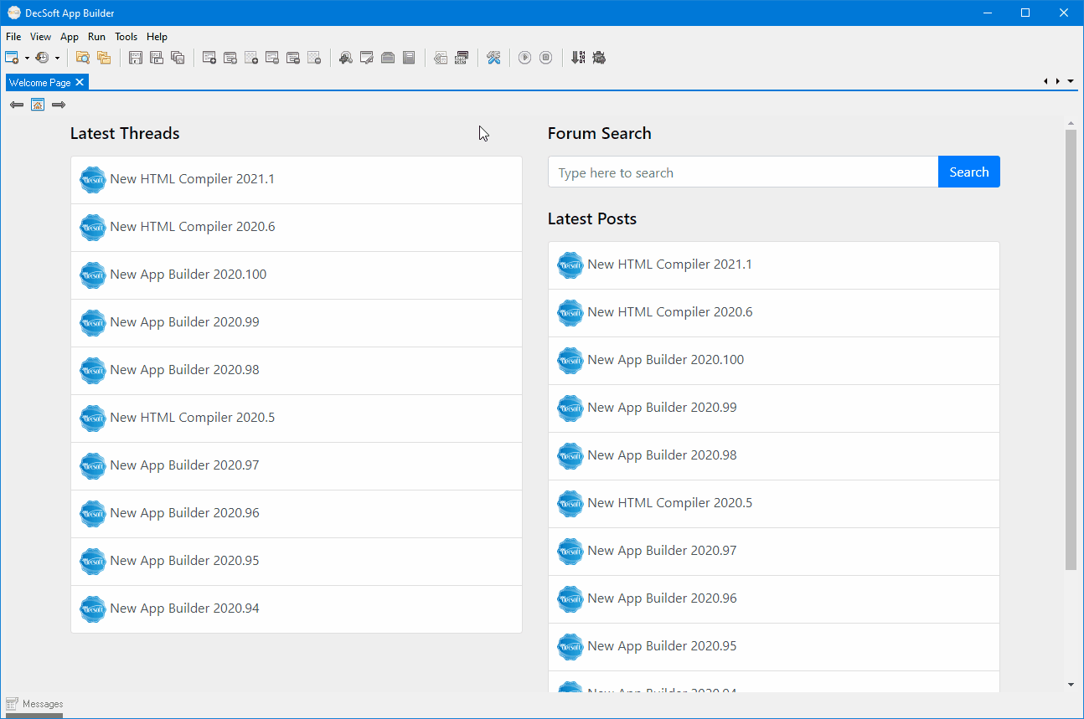Open thread New HTML Compiler 2020.6 under Latest Threads

pos(297,227)
